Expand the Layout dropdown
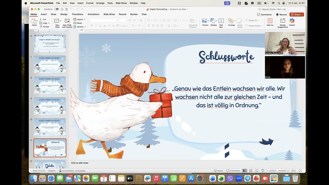Viewport: 329px width, 185px height. (x=79, y=20)
